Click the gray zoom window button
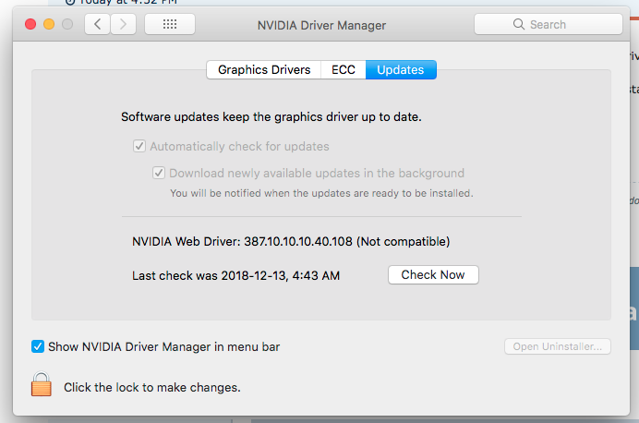The width and height of the screenshot is (639, 423). (x=66, y=24)
